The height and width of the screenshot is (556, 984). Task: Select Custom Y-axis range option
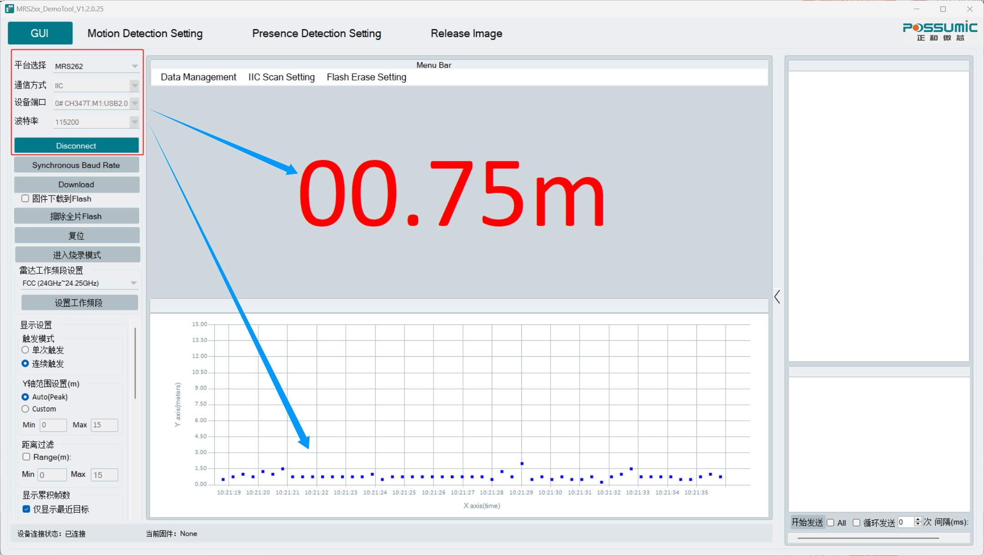(x=25, y=409)
